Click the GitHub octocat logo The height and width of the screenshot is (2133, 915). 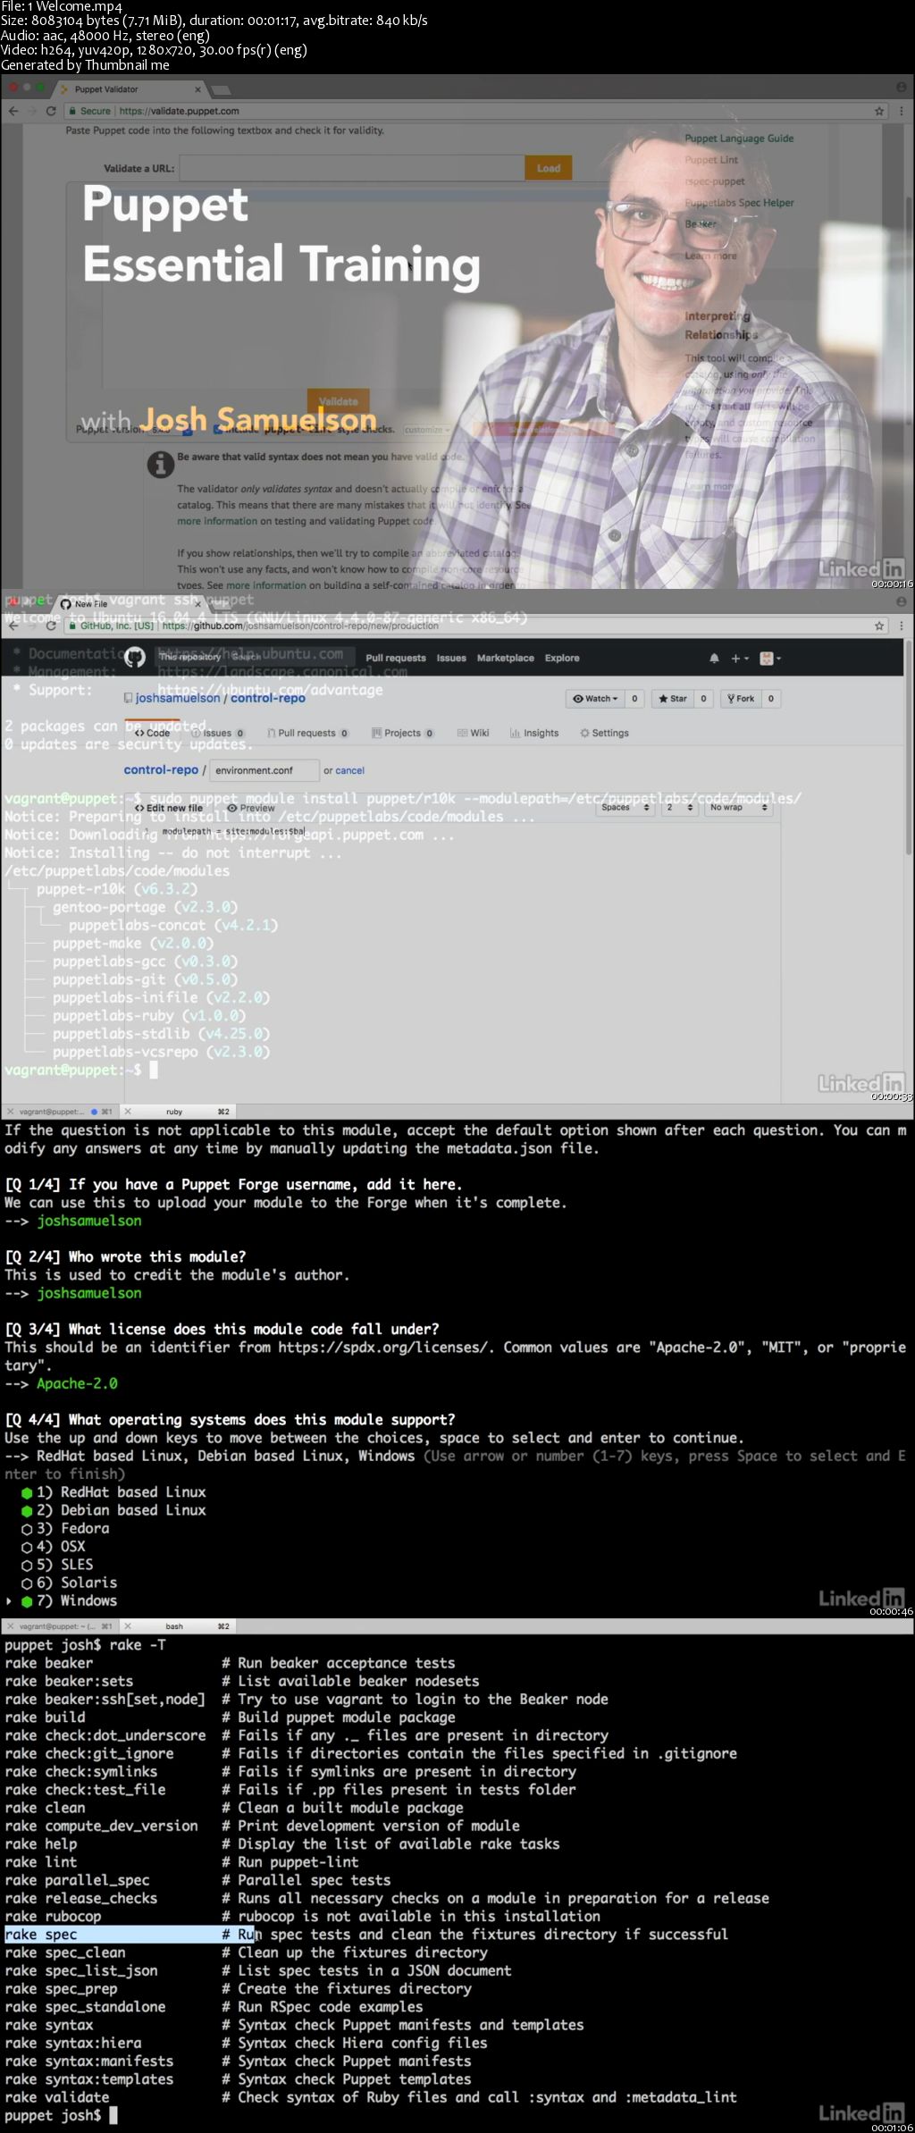135,658
